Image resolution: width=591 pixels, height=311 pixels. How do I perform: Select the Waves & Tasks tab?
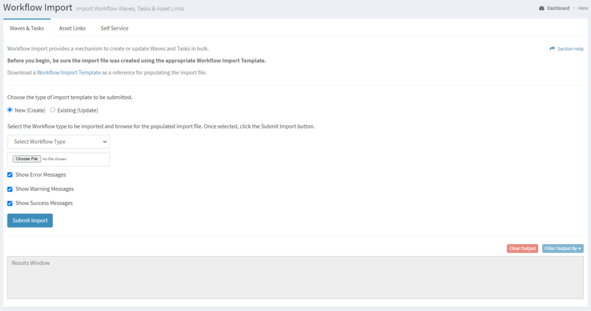[x=27, y=28]
